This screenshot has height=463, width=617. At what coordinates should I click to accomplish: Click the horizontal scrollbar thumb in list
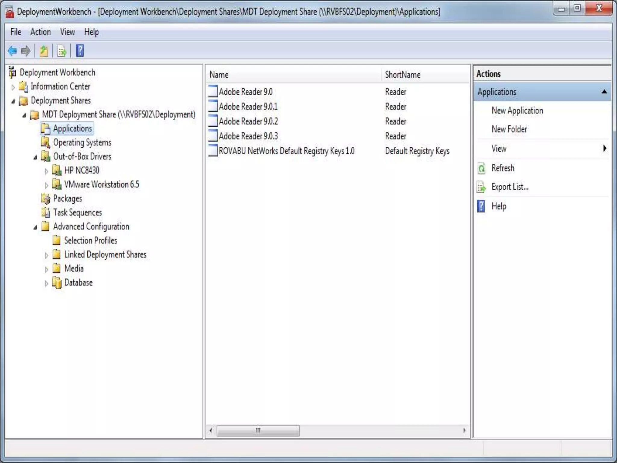[x=258, y=430]
